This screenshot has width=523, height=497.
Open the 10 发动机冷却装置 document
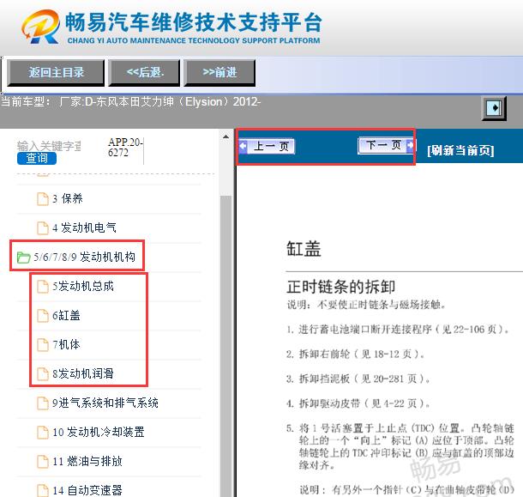(99, 432)
